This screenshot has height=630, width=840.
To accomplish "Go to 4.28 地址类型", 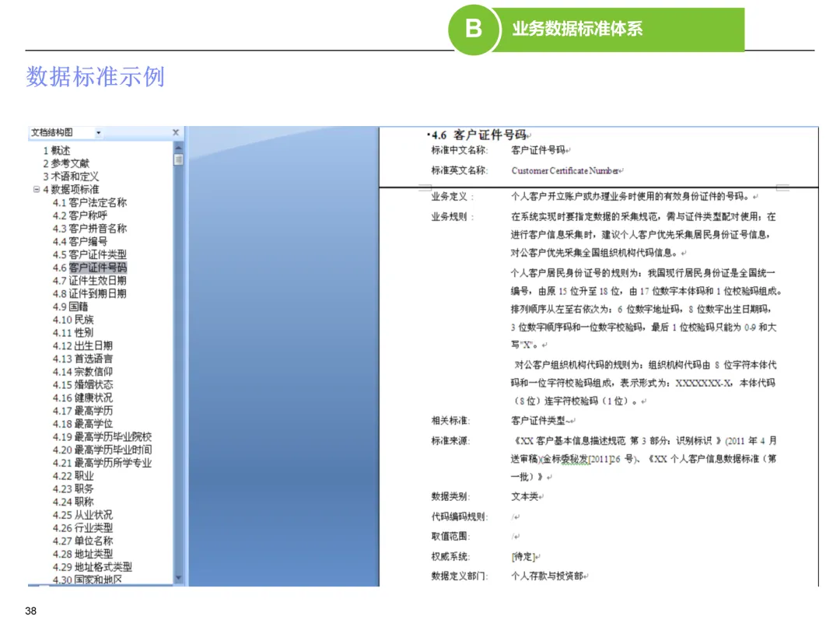I will coord(83,554).
